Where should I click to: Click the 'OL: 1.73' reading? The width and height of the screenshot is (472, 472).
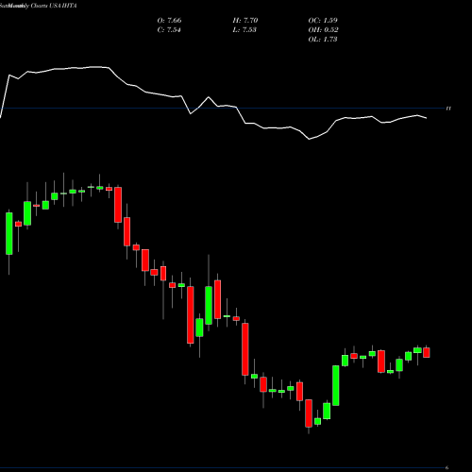tap(323, 40)
